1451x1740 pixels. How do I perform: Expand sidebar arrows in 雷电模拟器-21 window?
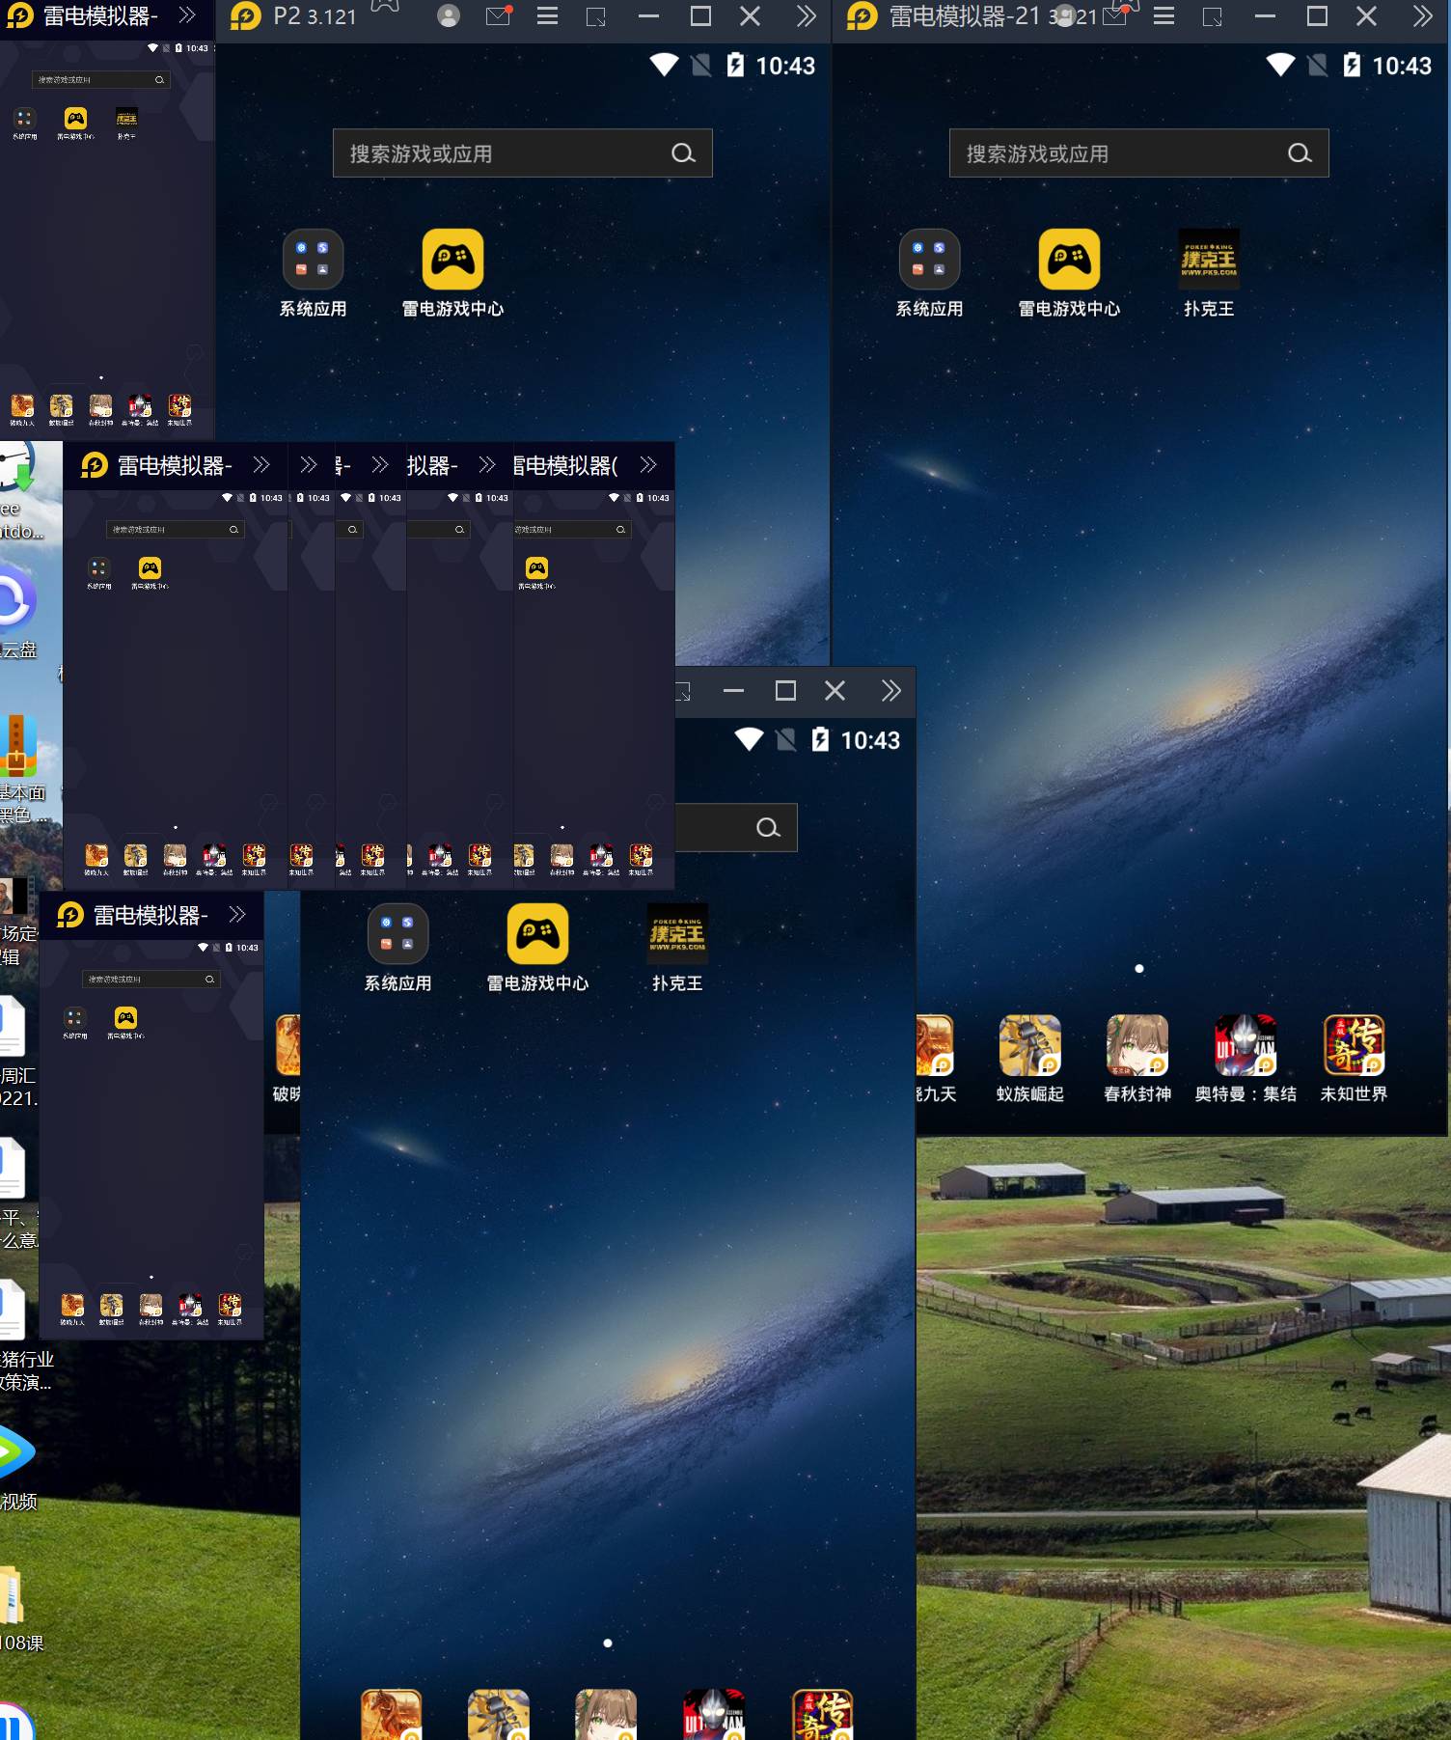(1423, 16)
